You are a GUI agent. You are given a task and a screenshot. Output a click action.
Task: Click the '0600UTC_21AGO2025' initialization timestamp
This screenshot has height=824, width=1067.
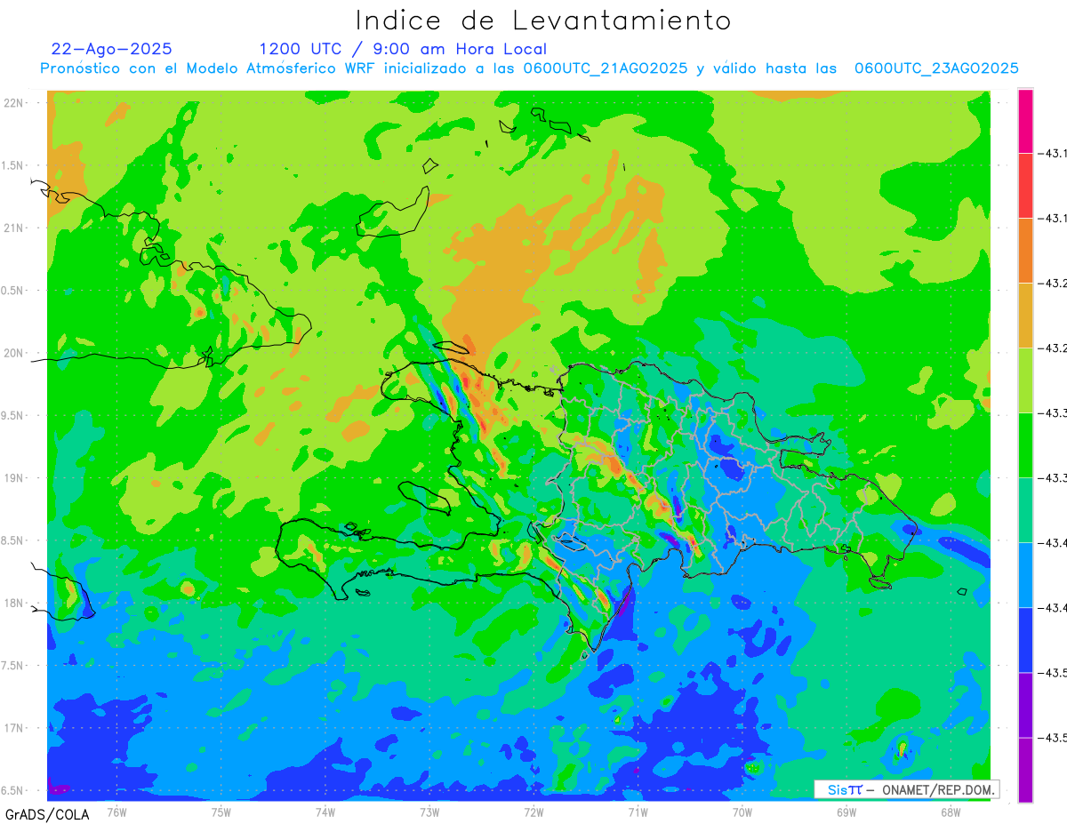605,68
